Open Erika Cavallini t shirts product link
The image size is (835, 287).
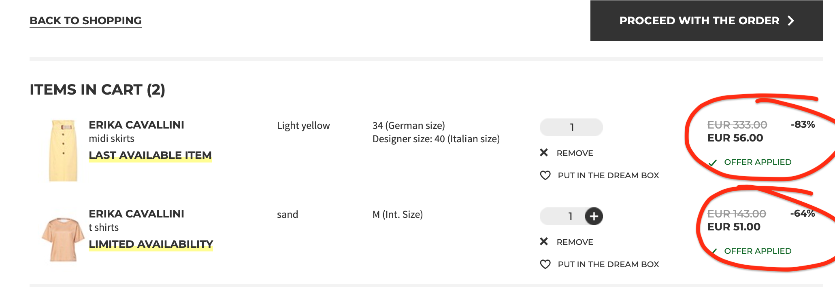[136, 220]
